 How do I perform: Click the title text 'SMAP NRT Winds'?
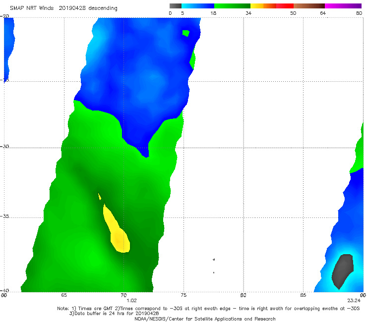tap(32, 8)
